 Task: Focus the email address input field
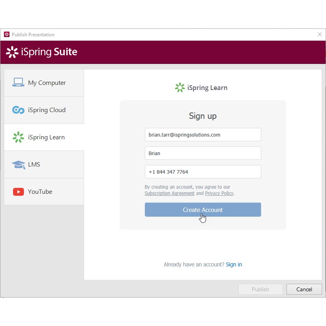click(x=203, y=135)
